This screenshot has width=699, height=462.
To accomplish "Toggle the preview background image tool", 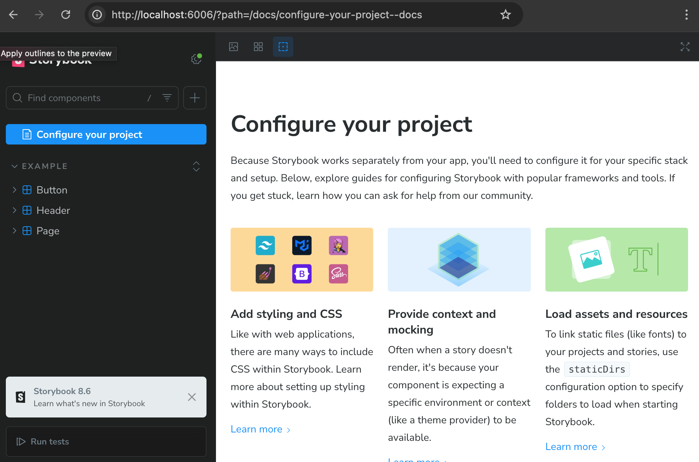I will pos(233,47).
